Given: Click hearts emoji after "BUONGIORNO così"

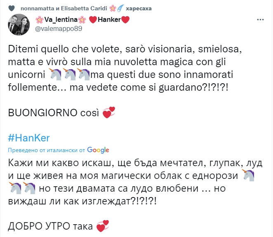Looking at the screenshot, I should click(108, 113).
